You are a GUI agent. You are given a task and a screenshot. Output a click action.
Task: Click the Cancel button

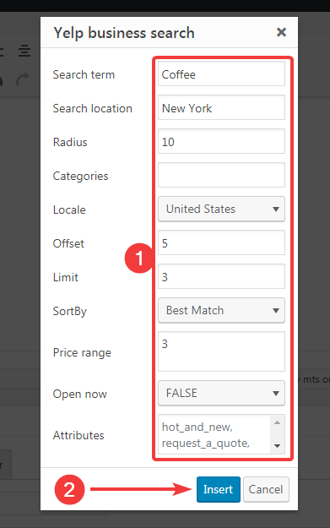point(266,489)
